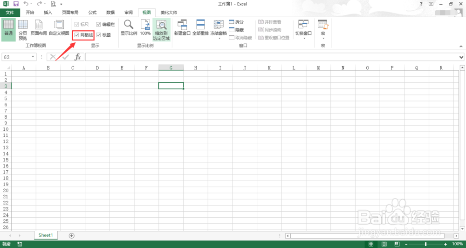Image resolution: width=466 pixels, height=248 pixels.
Task: Switch to Page Layout (页面布局) ribbon tab
Action: click(x=70, y=13)
